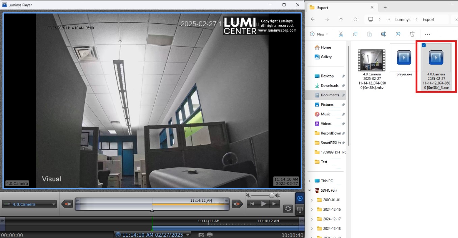
Task: Take a snapshot with the camera icon
Action: tap(201, 235)
